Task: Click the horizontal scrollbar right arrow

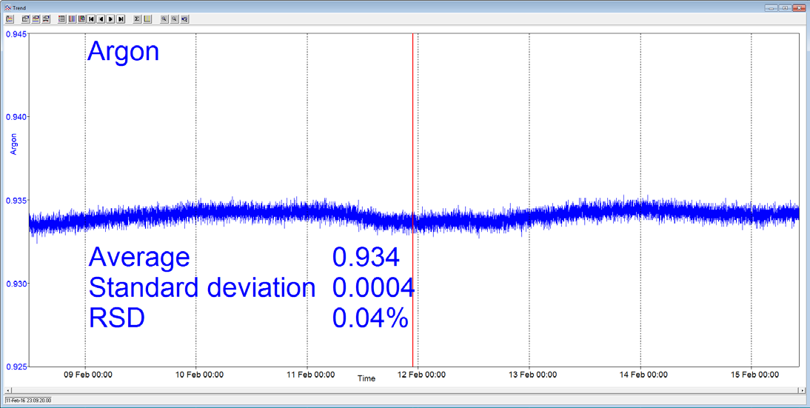Action: click(801, 390)
